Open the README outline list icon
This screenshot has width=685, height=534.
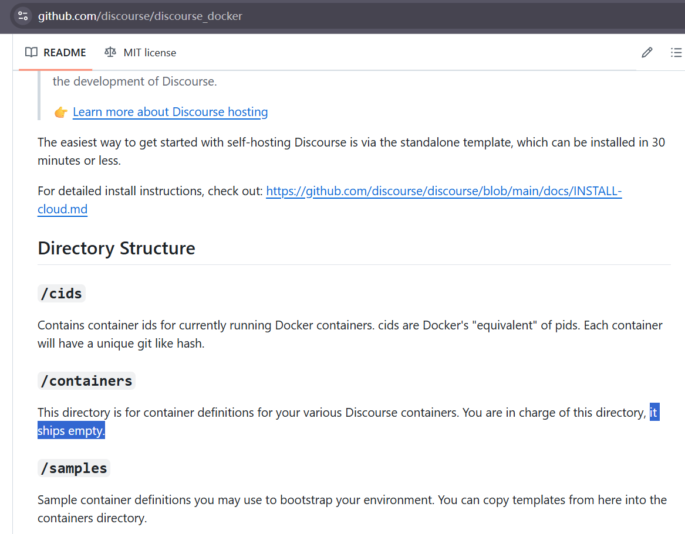coord(676,53)
